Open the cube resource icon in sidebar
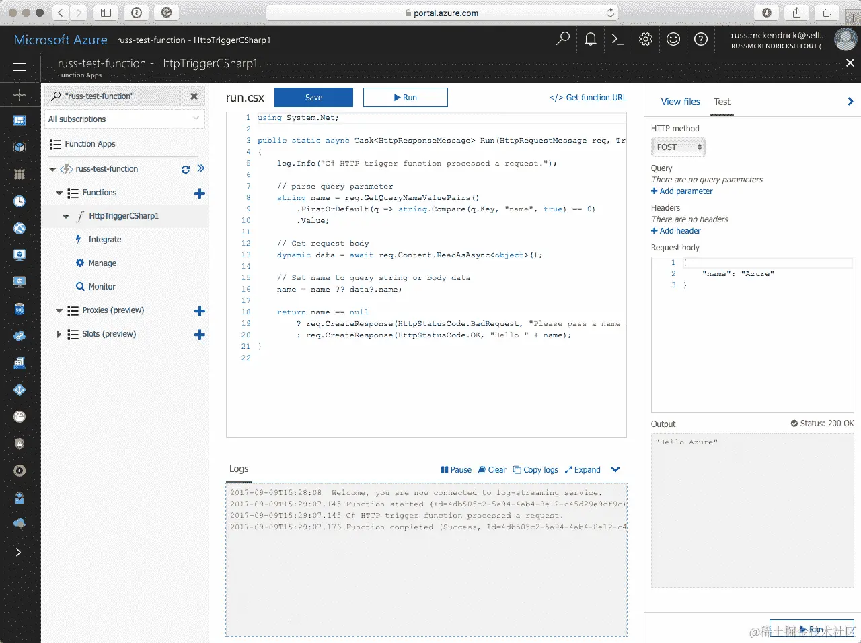 click(x=20, y=147)
